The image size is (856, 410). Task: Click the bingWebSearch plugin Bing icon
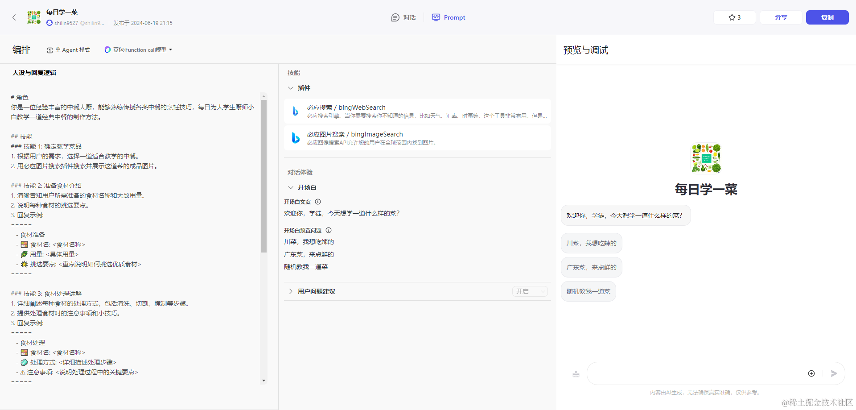tap(295, 111)
